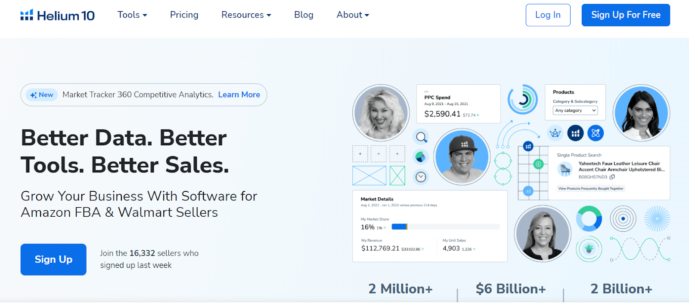Click the 2 Billion+ statistic
Screen dimensions: 689x304
tap(621, 289)
